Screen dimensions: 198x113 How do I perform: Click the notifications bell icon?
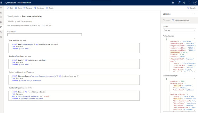(x=179, y=2)
